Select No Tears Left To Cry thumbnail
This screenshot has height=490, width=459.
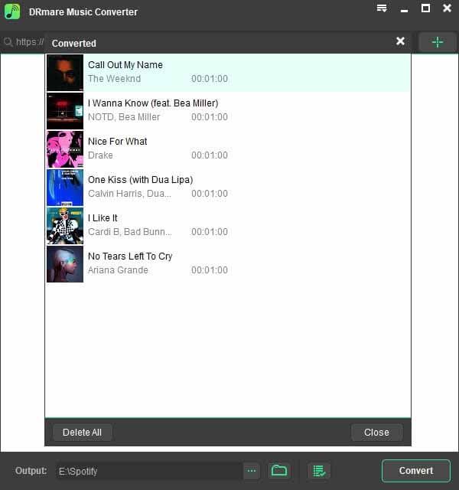click(65, 264)
